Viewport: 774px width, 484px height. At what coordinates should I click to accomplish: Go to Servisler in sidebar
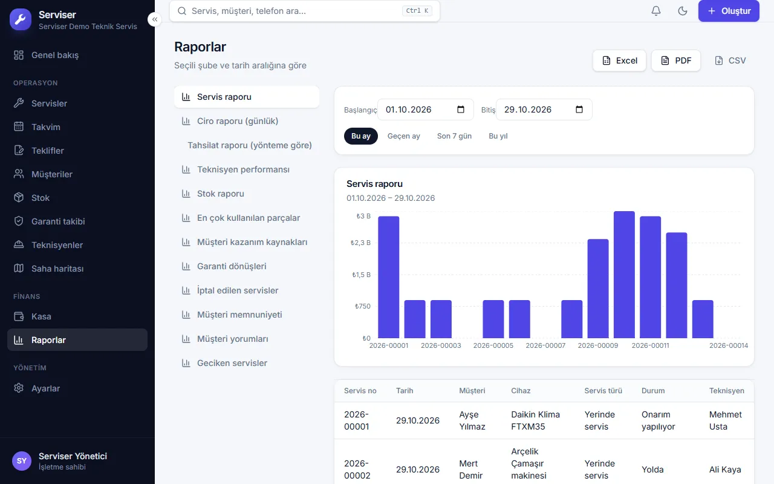point(77,103)
